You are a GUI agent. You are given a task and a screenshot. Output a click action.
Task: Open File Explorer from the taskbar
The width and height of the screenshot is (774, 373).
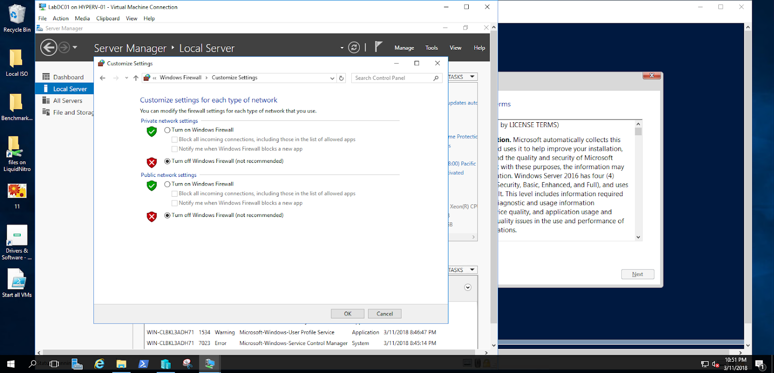tap(121, 364)
